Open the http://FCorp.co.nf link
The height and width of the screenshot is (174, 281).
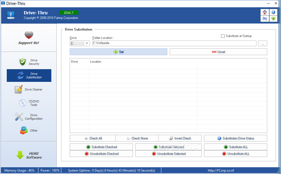(221, 170)
